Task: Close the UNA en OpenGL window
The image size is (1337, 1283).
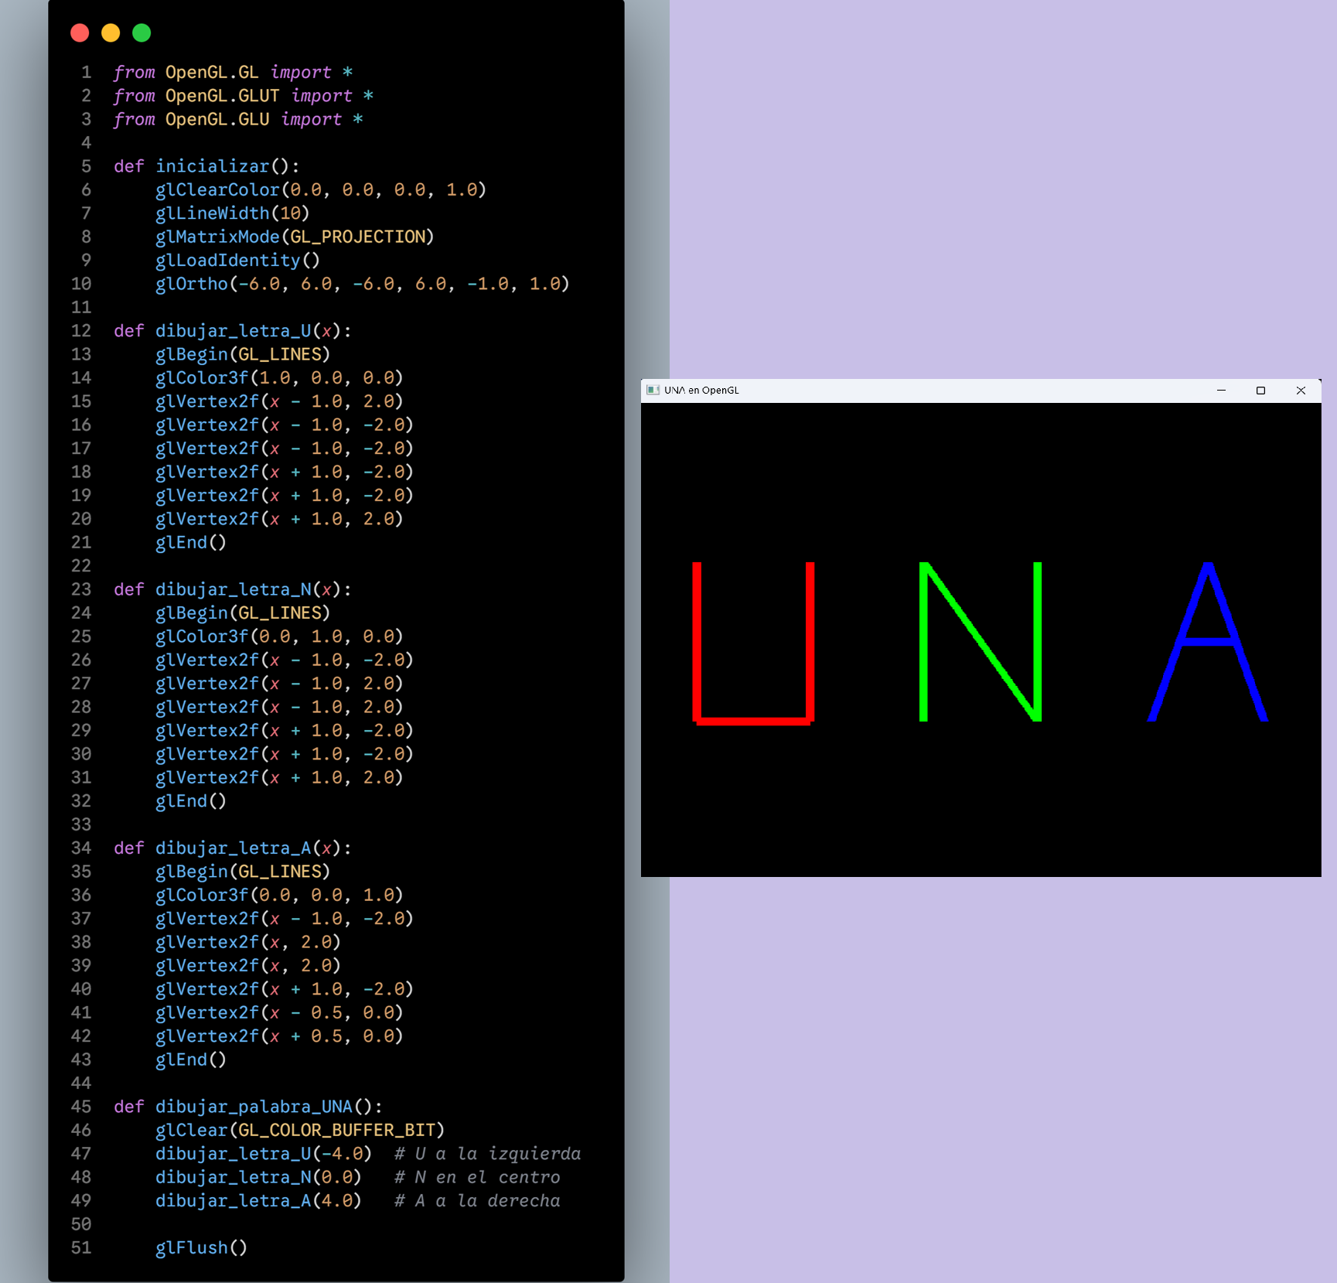Action: 1301,391
